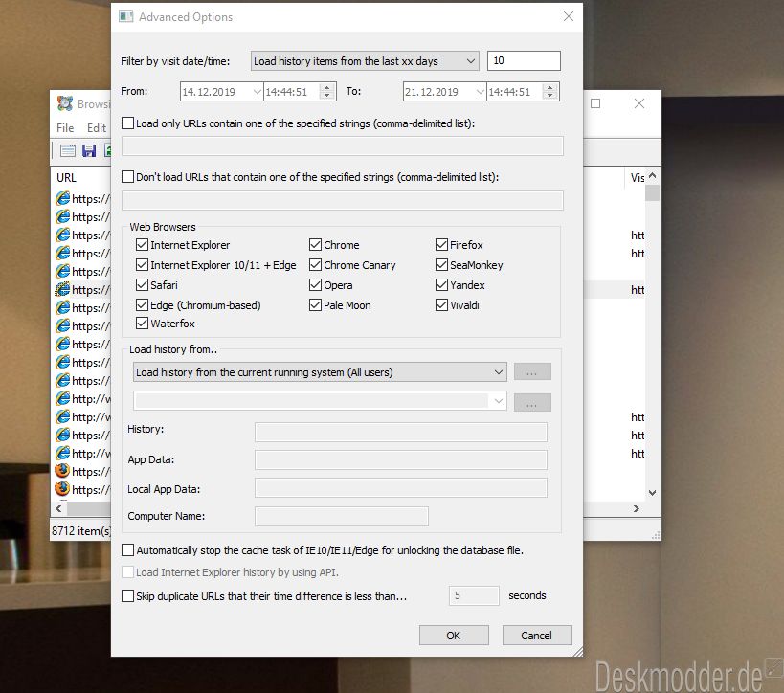Screen dimensions: 784x693
Task: Click the left arrow of the horizontal scrollbar
Action: (59, 508)
